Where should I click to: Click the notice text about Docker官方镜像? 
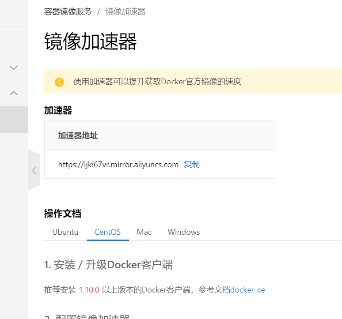point(157,82)
